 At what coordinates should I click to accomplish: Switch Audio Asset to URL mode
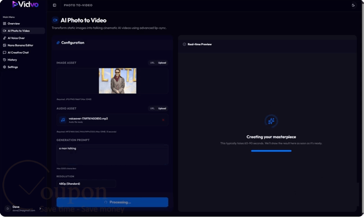(152, 108)
